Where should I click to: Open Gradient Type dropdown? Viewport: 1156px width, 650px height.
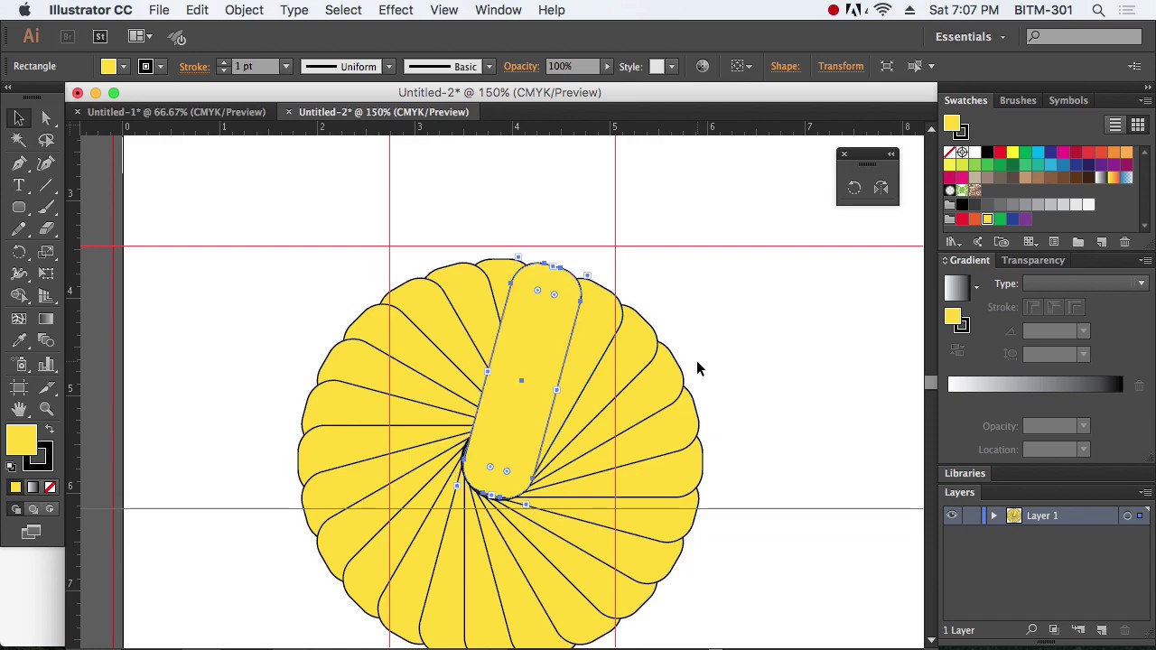pyautogui.click(x=1084, y=283)
